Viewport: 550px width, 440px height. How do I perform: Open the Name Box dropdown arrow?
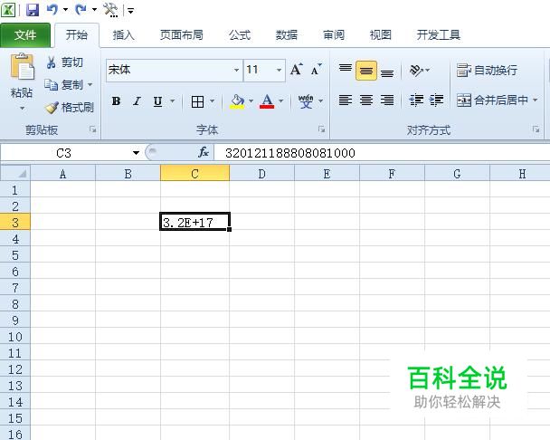136,153
